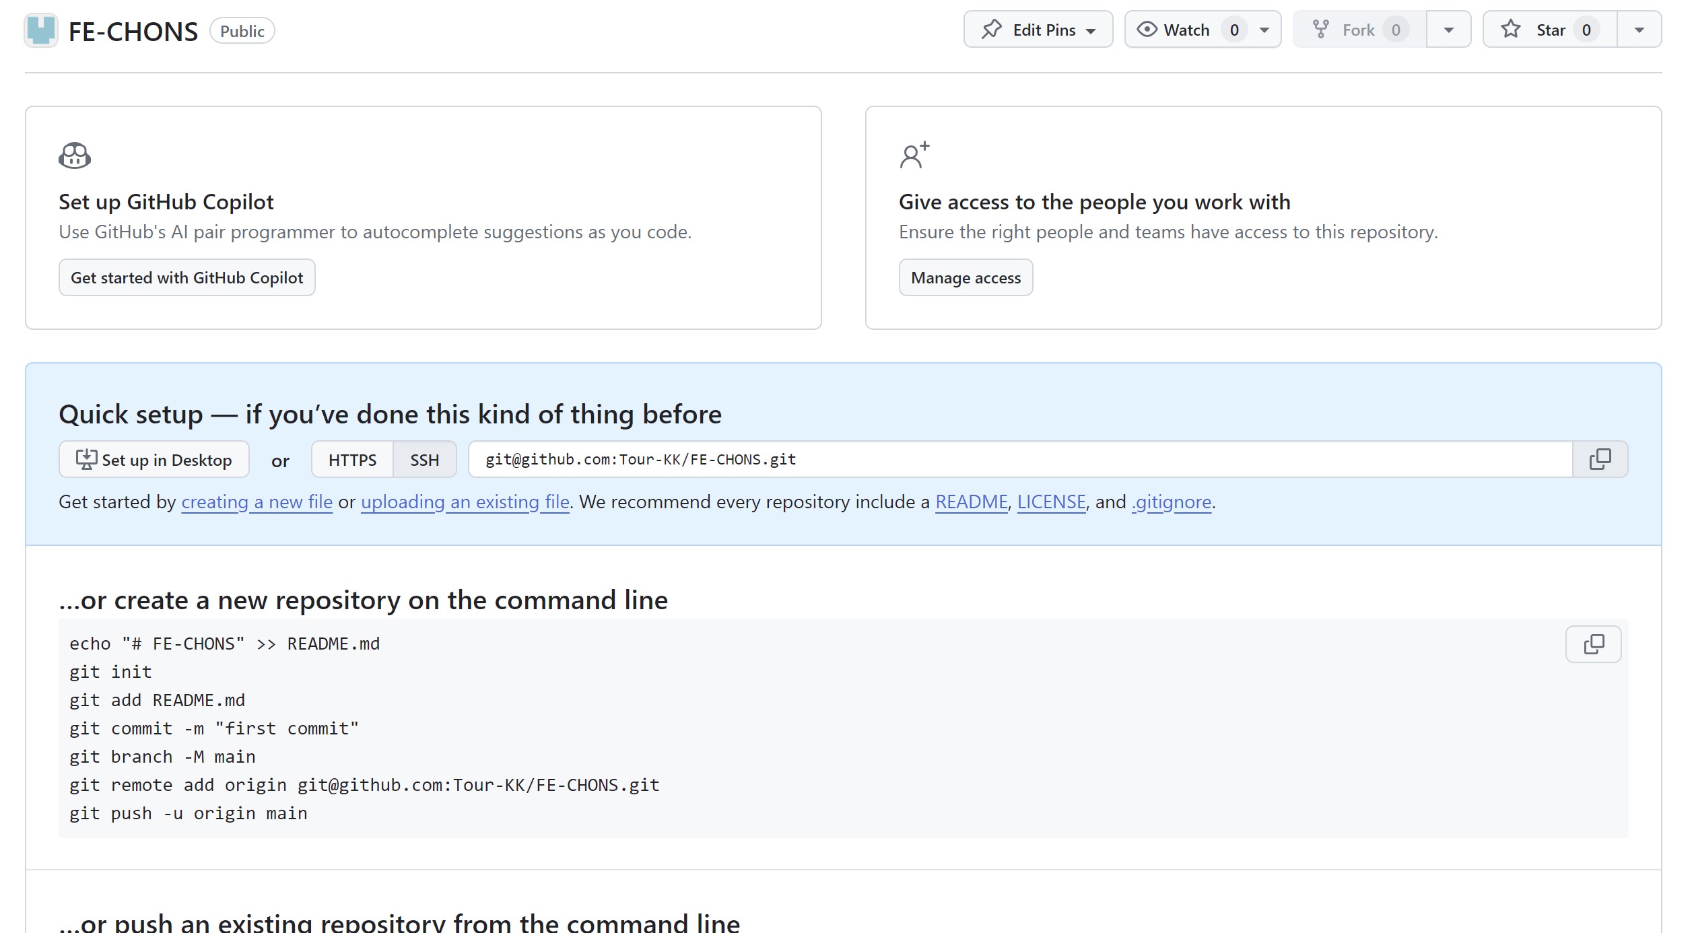Click 'Give access to the people you work with' heading
The image size is (1692, 933).
[x=1095, y=202]
